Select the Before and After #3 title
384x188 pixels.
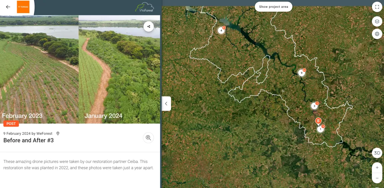(28, 140)
